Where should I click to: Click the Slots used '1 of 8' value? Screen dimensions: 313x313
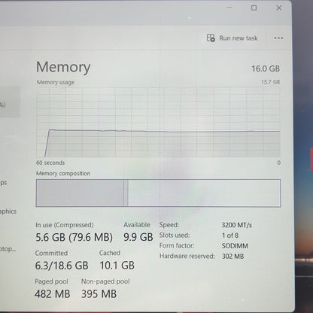pos(230,236)
